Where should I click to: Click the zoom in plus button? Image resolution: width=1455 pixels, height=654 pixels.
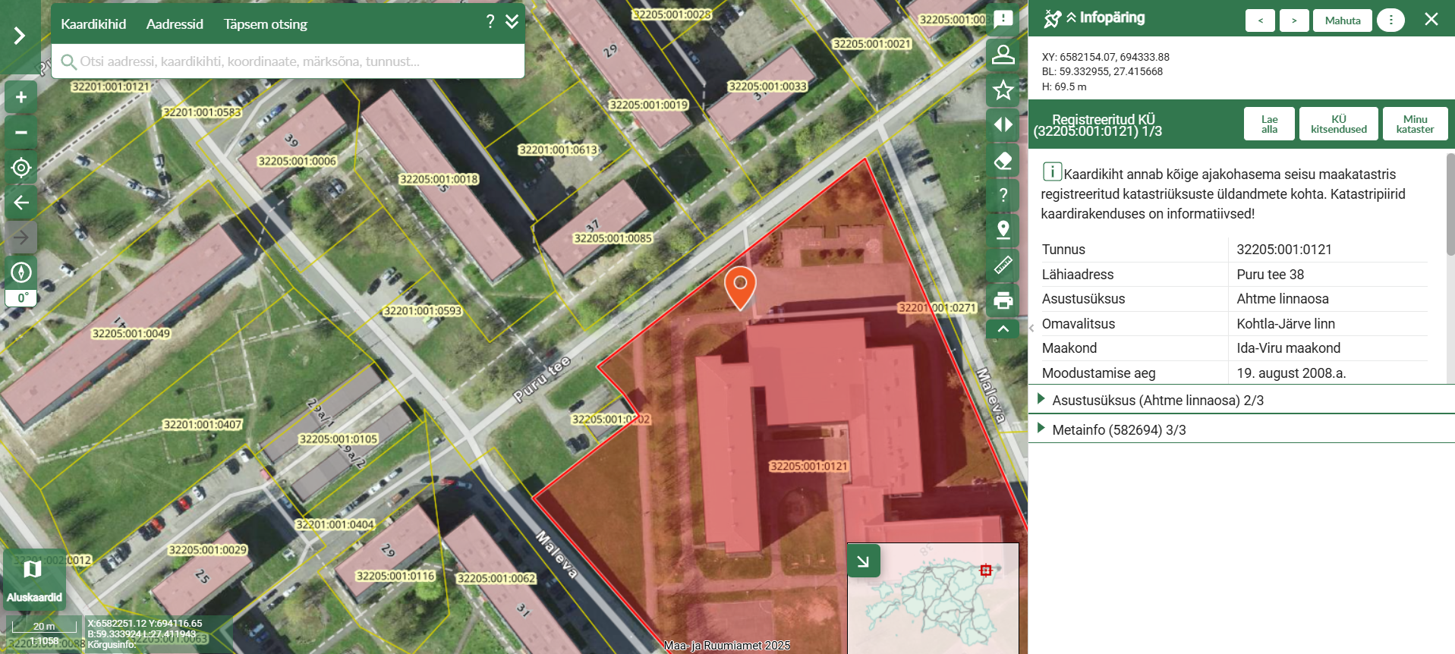point(21,97)
